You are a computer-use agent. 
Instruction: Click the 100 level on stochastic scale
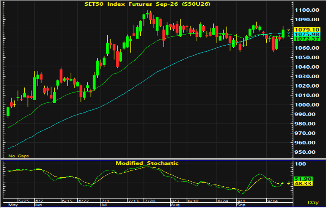pos(300,164)
